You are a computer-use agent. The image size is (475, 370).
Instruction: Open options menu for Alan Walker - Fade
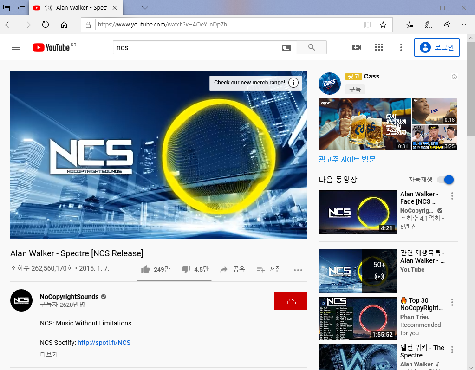(452, 196)
